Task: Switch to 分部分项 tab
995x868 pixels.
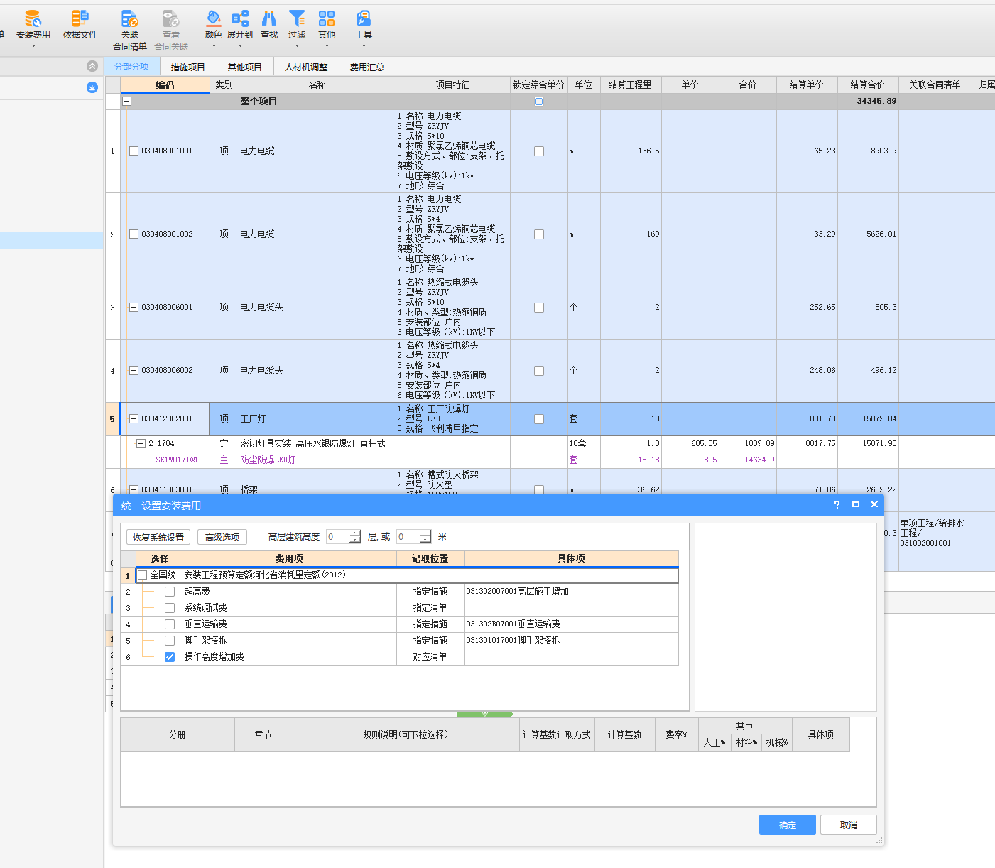Action: pos(131,66)
